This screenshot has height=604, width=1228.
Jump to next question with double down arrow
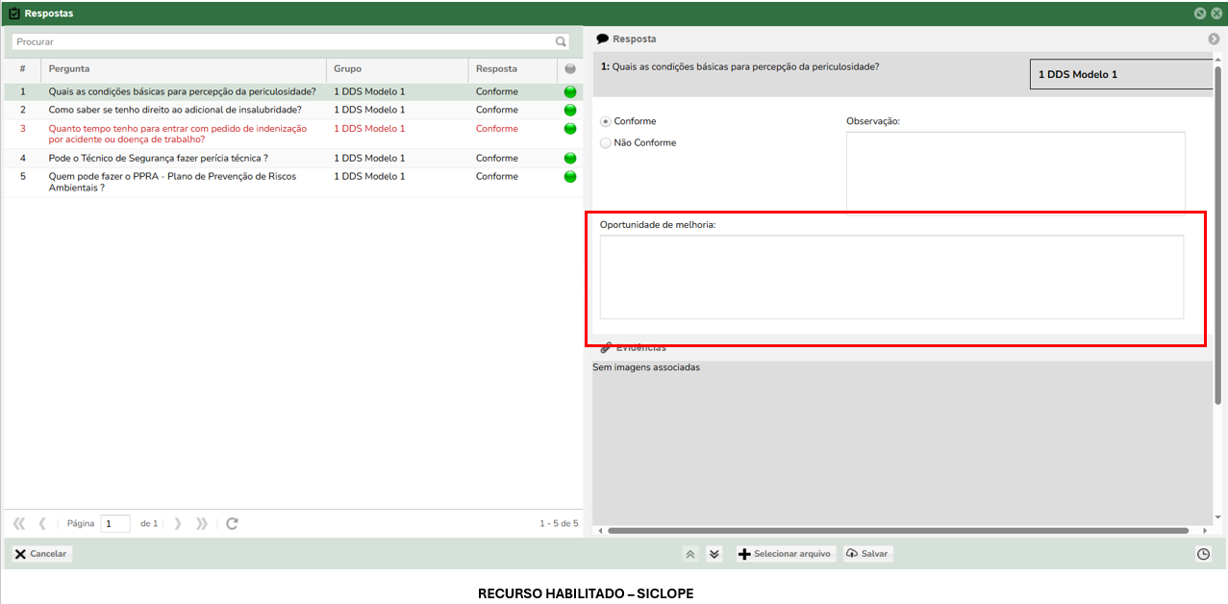coord(714,554)
